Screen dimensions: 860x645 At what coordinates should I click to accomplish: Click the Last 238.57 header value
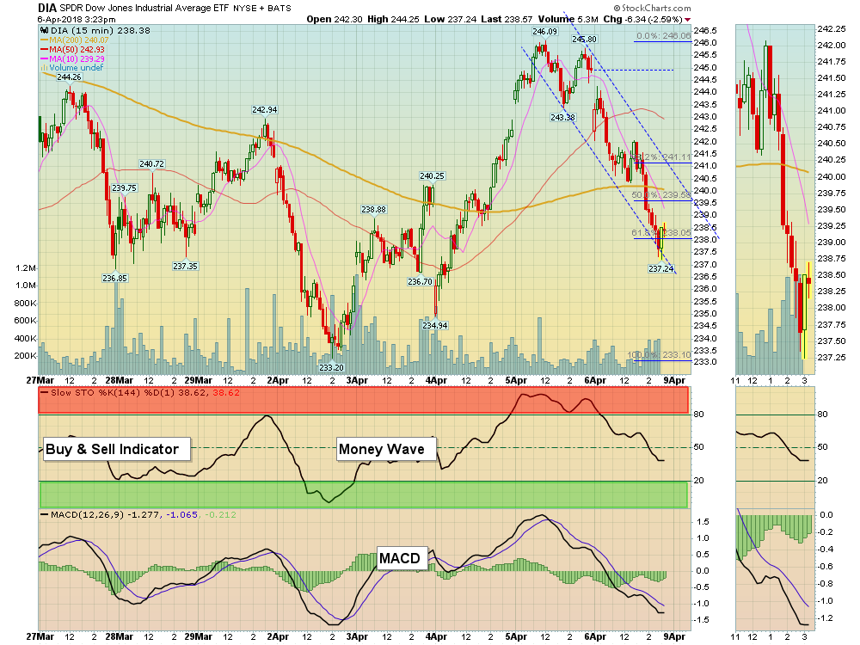(507, 19)
